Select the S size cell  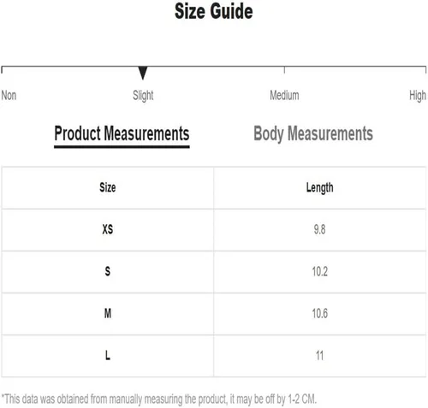click(108, 272)
